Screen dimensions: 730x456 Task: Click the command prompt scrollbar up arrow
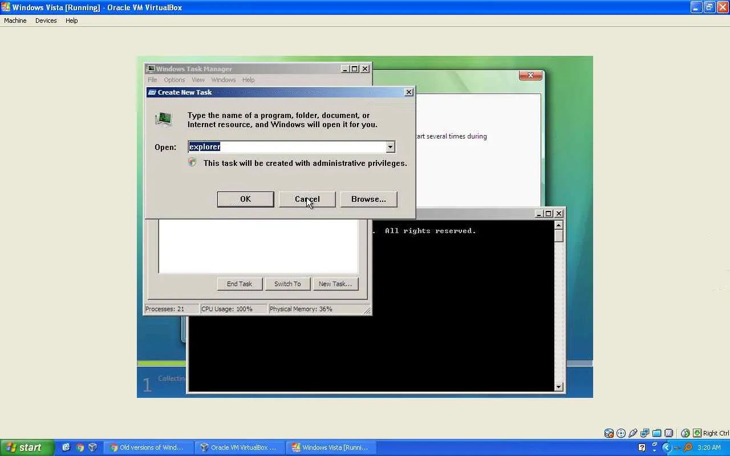(x=559, y=226)
